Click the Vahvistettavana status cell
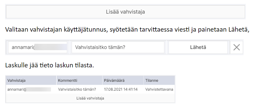The width and height of the screenshot is (276, 107). coord(159,90)
